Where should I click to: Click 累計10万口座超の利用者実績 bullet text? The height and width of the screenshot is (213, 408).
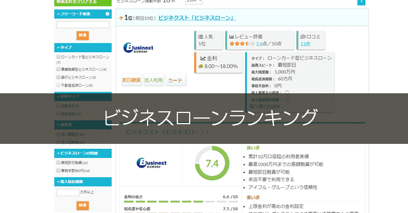click(278, 156)
